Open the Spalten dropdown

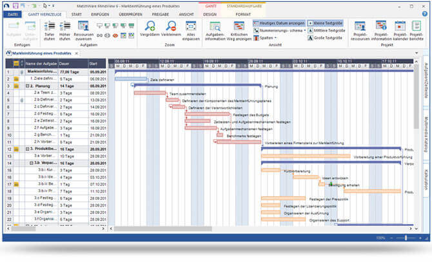point(265,38)
